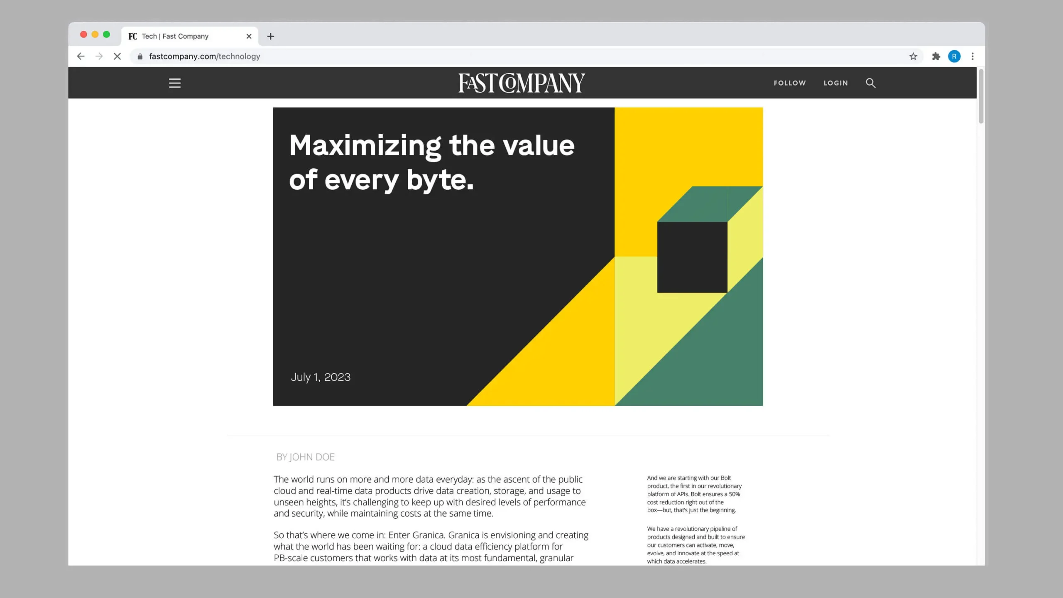Click the paragraph starting 'So that's where we come in'
Viewport: 1063px width, 598px height.
pos(431,547)
